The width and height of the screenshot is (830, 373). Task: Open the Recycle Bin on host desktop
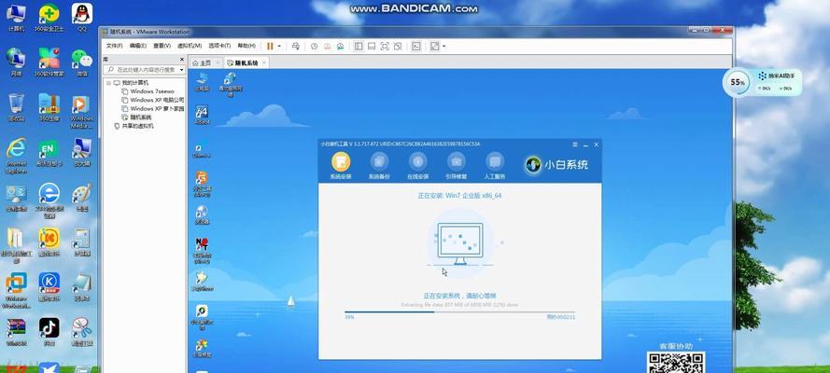tap(17, 107)
